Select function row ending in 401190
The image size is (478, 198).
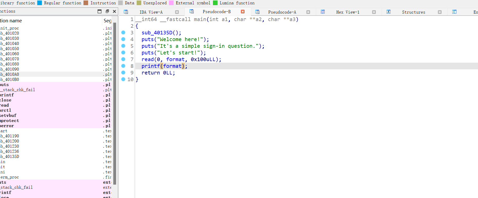56,136
